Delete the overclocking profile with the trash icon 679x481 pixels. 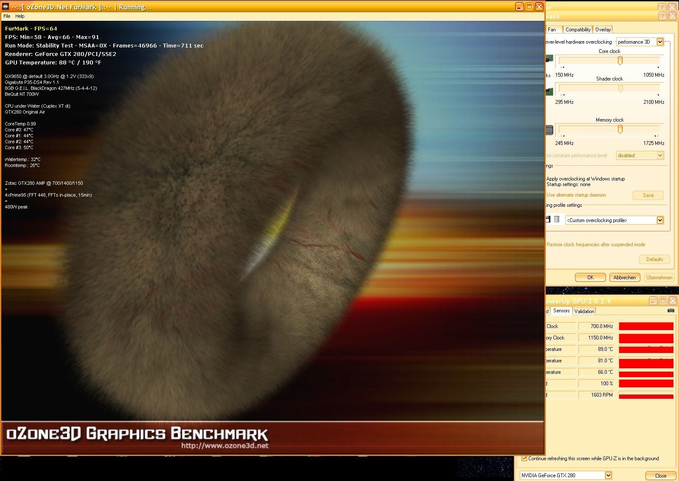point(557,220)
